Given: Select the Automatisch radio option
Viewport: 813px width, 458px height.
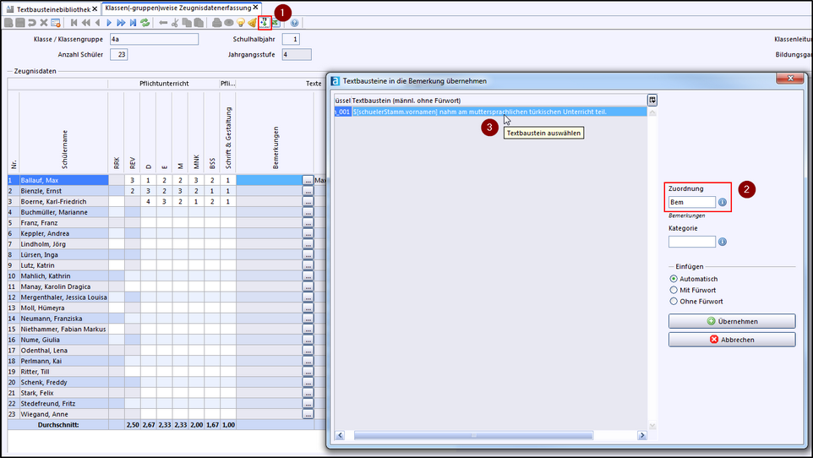Looking at the screenshot, I should (x=674, y=279).
